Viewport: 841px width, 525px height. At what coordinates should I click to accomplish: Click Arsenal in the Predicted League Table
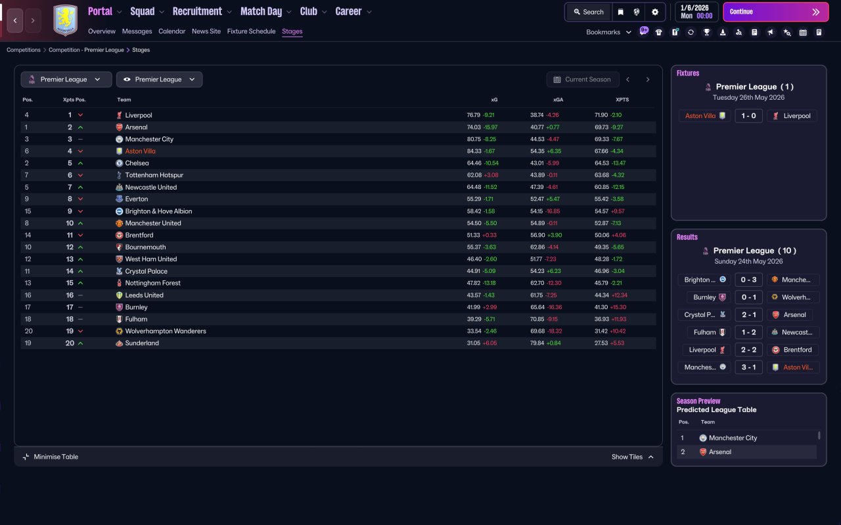tap(720, 452)
